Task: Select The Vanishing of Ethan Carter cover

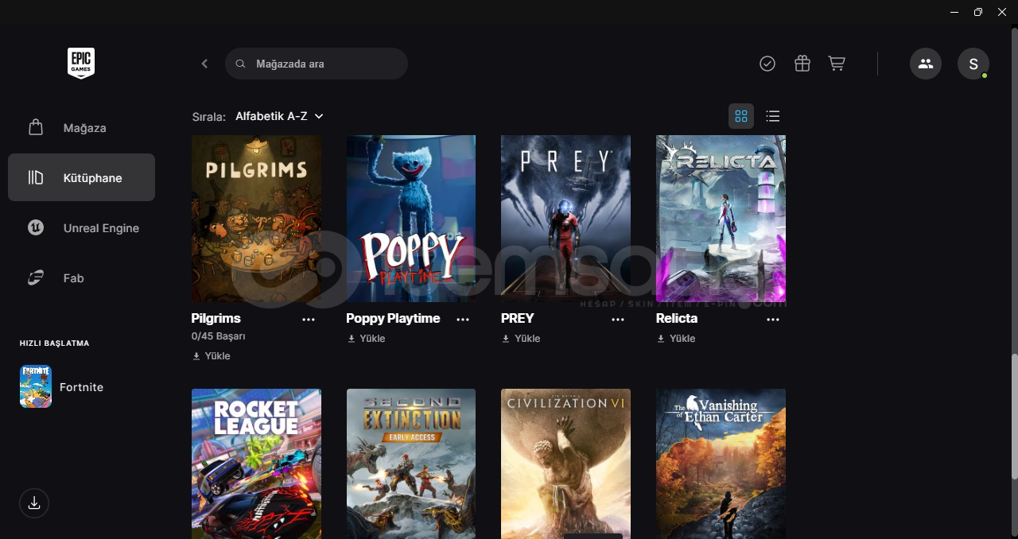Action: [x=721, y=463]
